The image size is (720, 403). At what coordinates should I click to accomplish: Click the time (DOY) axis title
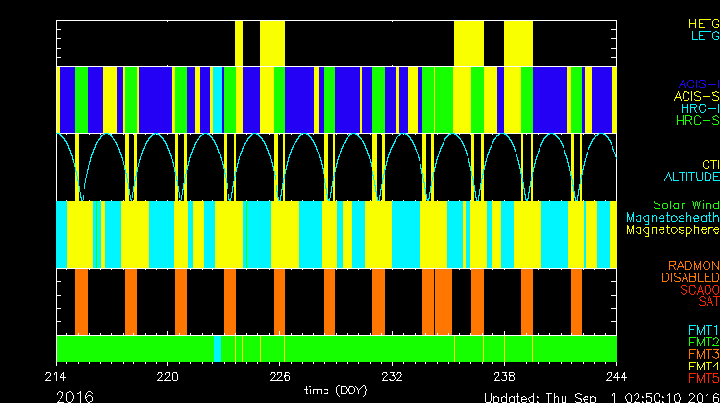coord(337,391)
